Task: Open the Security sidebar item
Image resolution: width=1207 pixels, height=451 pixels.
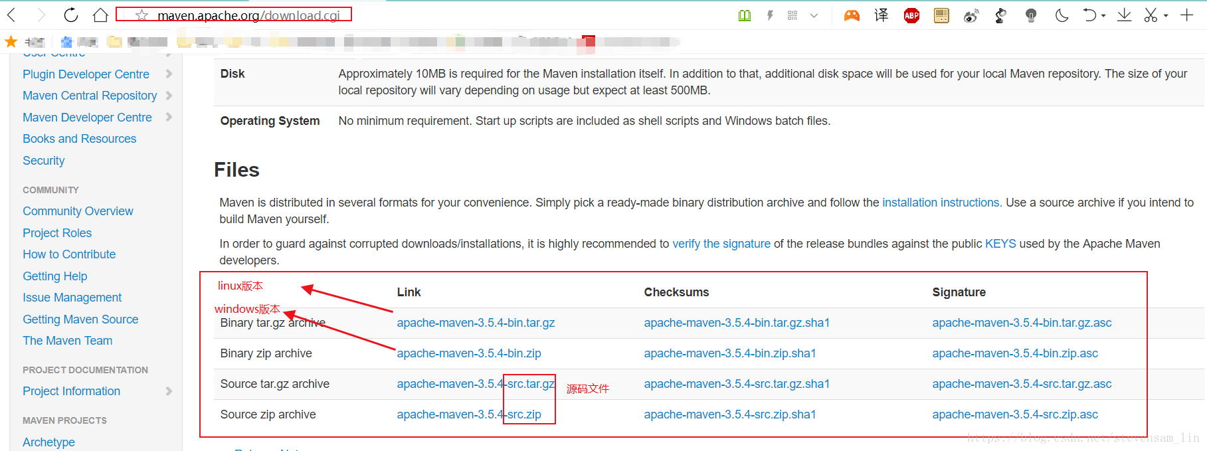Action: (x=43, y=161)
